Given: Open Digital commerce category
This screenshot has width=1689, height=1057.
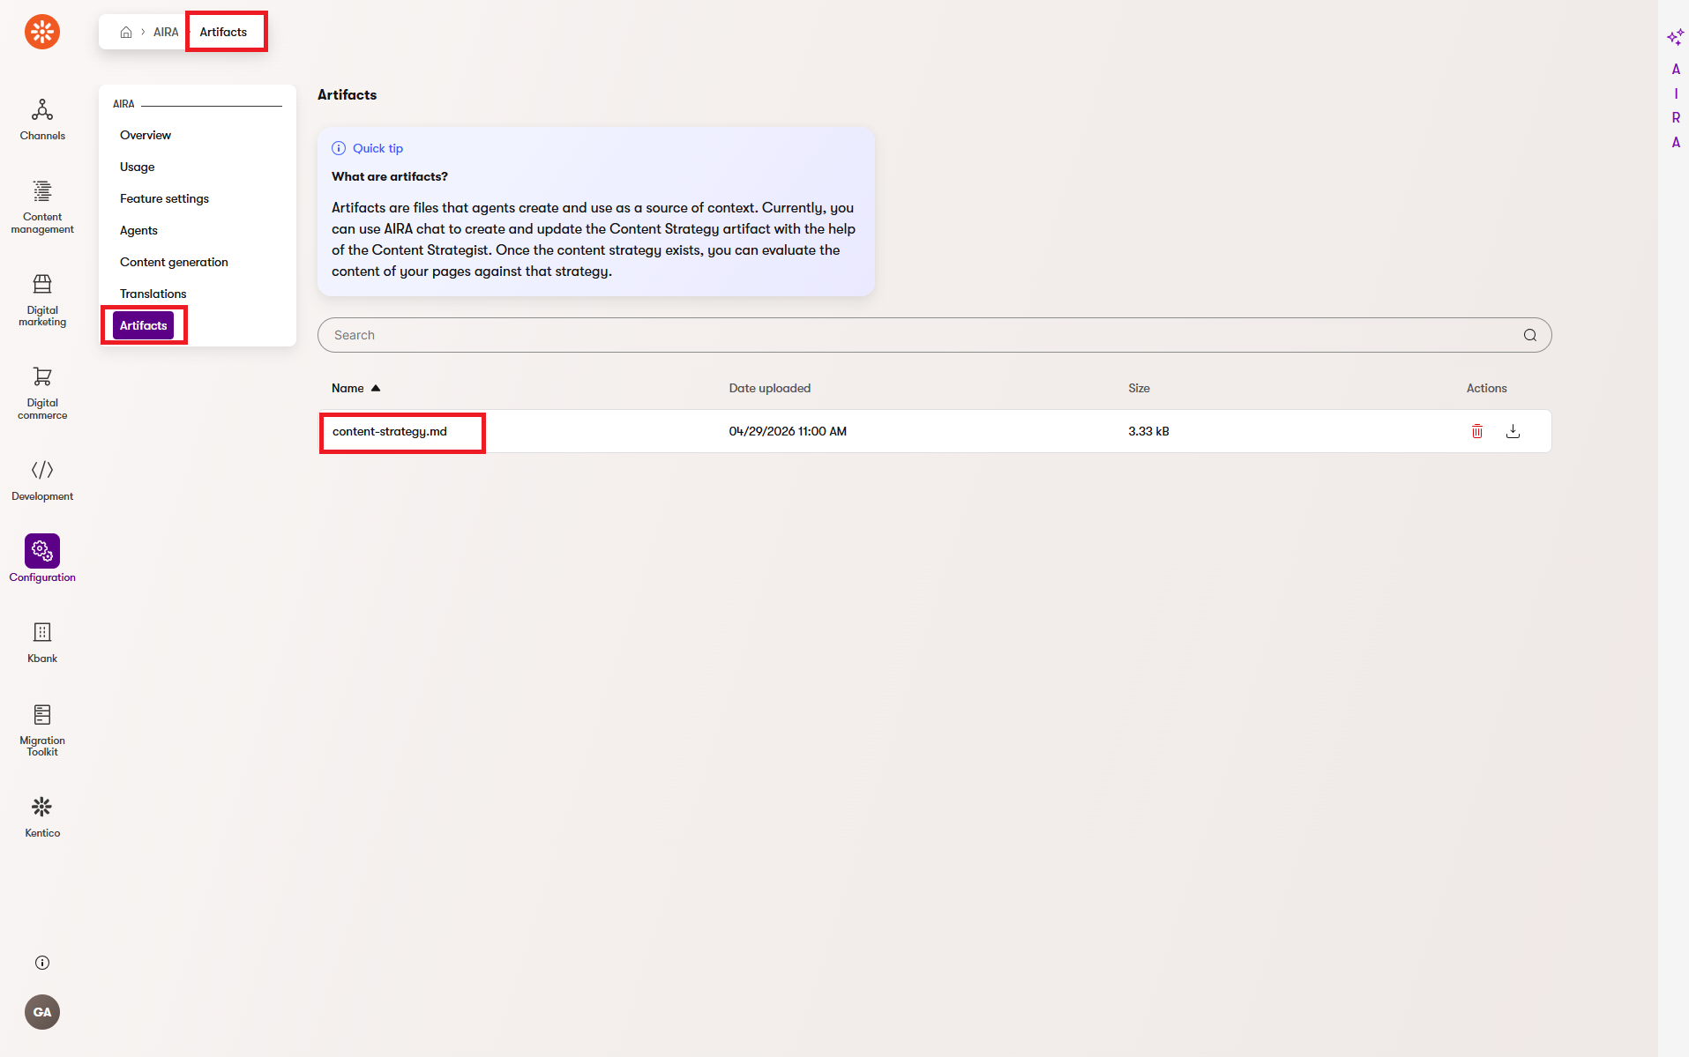Looking at the screenshot, I should pyautogui.click(x=42, y=393).
